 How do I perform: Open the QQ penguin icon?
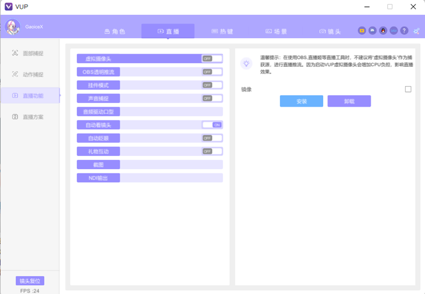click(383, 30)
